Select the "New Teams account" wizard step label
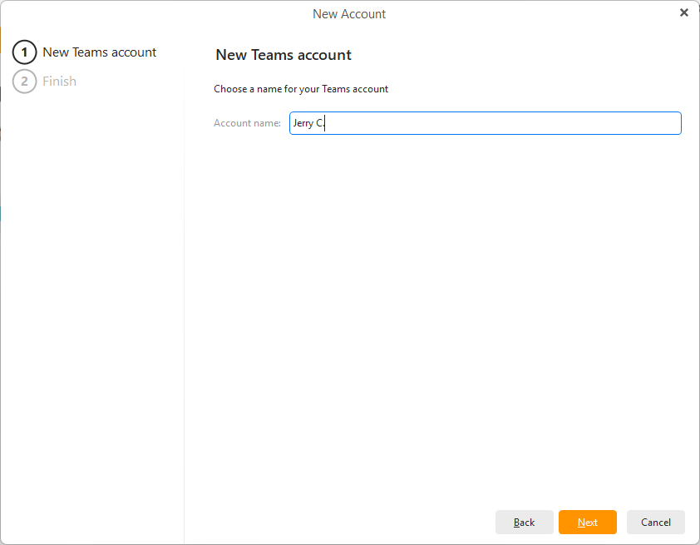The width and height of the screenshot is (700, 545). click(x=100, y=52)
